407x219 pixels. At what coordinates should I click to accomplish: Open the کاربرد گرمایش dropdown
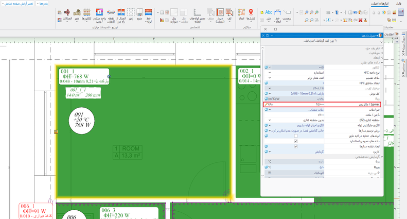269,152
